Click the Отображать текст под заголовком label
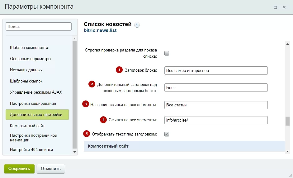Image resolution: width=293 pixels, height=178 pixels. (x=125, y=134)
